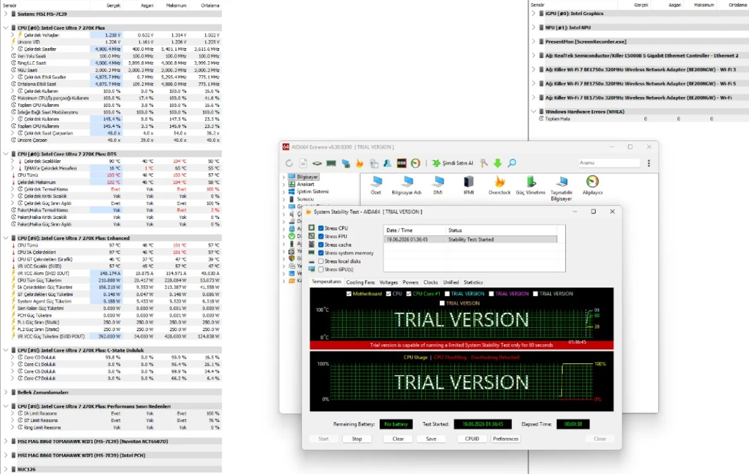Click the Save button in stability test
Viewport: 749px width, 474px height.
(431, 439)
